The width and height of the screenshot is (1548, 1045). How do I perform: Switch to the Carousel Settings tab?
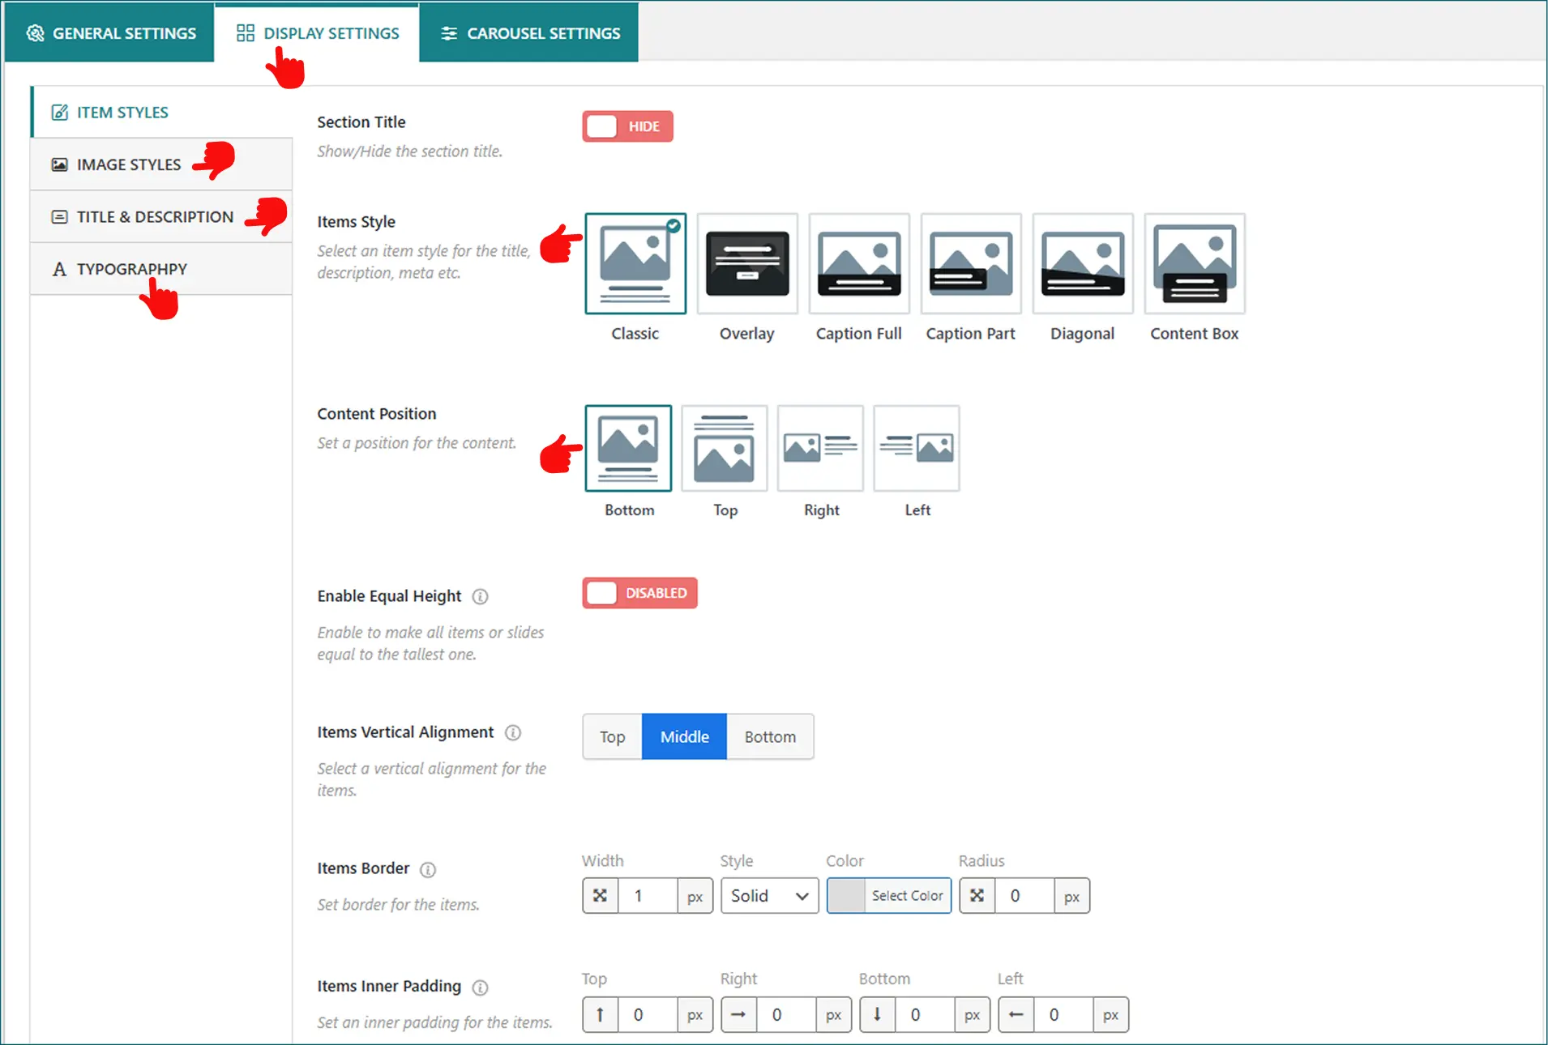[529, 33]
